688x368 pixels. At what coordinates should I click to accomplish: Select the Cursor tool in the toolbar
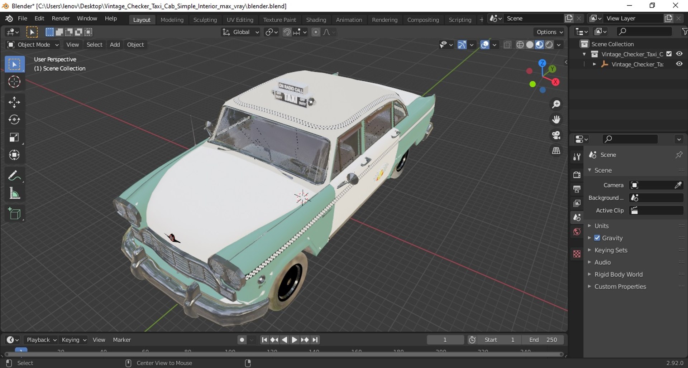click(14, 82)
